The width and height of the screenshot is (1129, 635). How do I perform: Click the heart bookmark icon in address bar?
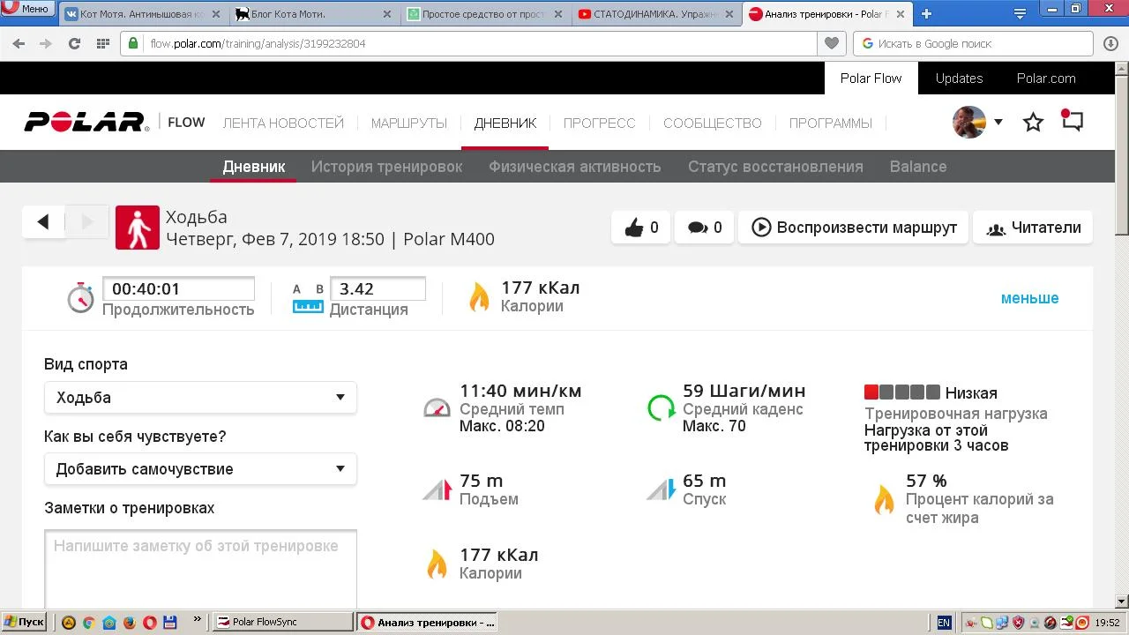tap(831, 43)
